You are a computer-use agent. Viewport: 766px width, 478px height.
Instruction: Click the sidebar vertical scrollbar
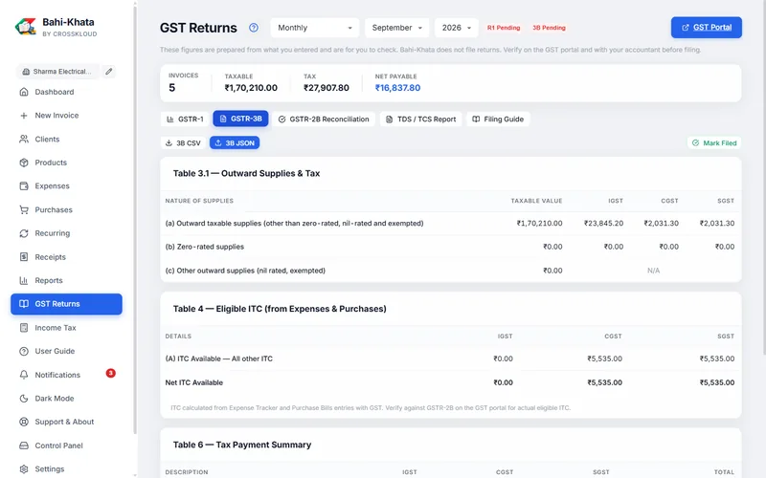[x=135, y=220]
